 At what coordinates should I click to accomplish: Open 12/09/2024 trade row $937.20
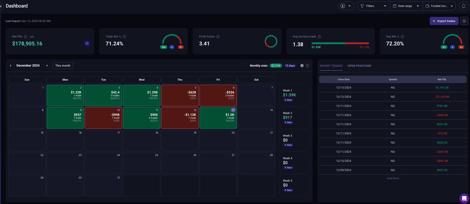coord(392,170)
